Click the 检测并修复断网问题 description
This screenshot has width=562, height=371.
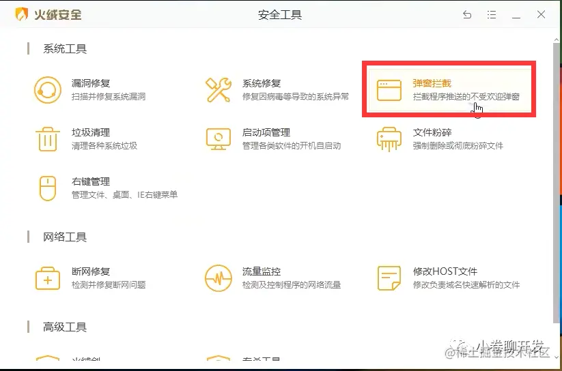pyautogui.click(x=109, y=284)
